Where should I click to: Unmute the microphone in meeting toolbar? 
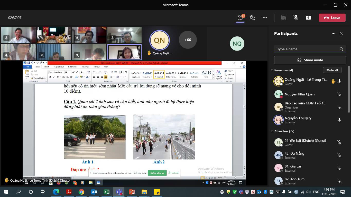pos(296,18)
